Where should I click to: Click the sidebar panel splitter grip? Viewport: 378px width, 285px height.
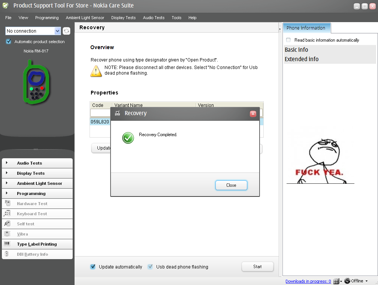(36, 149)
